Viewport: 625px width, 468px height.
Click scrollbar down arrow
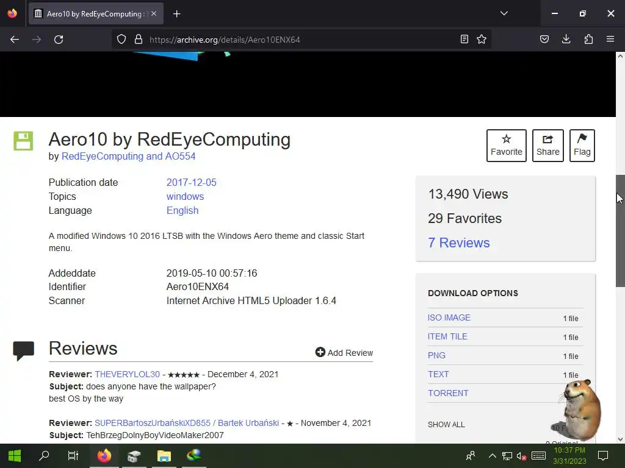(620, 439)
